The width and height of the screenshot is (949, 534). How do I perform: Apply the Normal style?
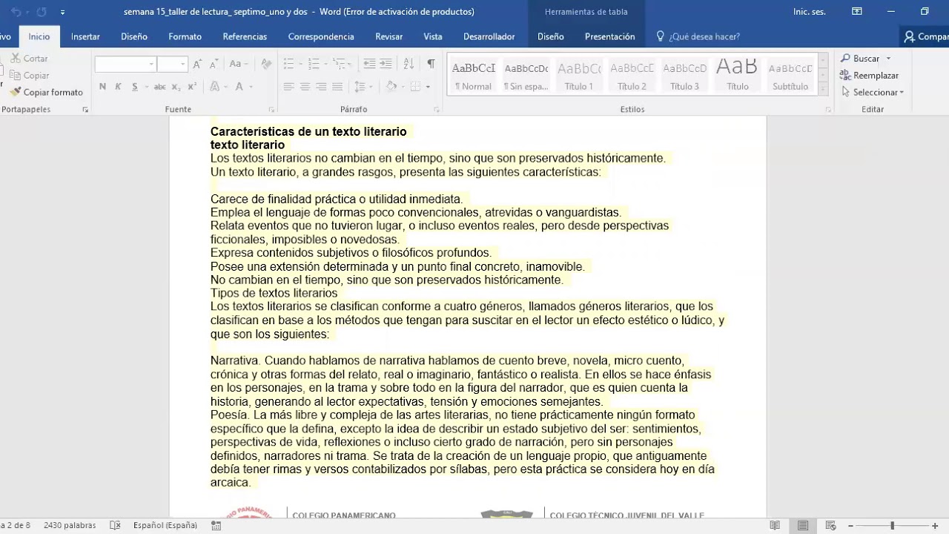click(x=473, y=76)
